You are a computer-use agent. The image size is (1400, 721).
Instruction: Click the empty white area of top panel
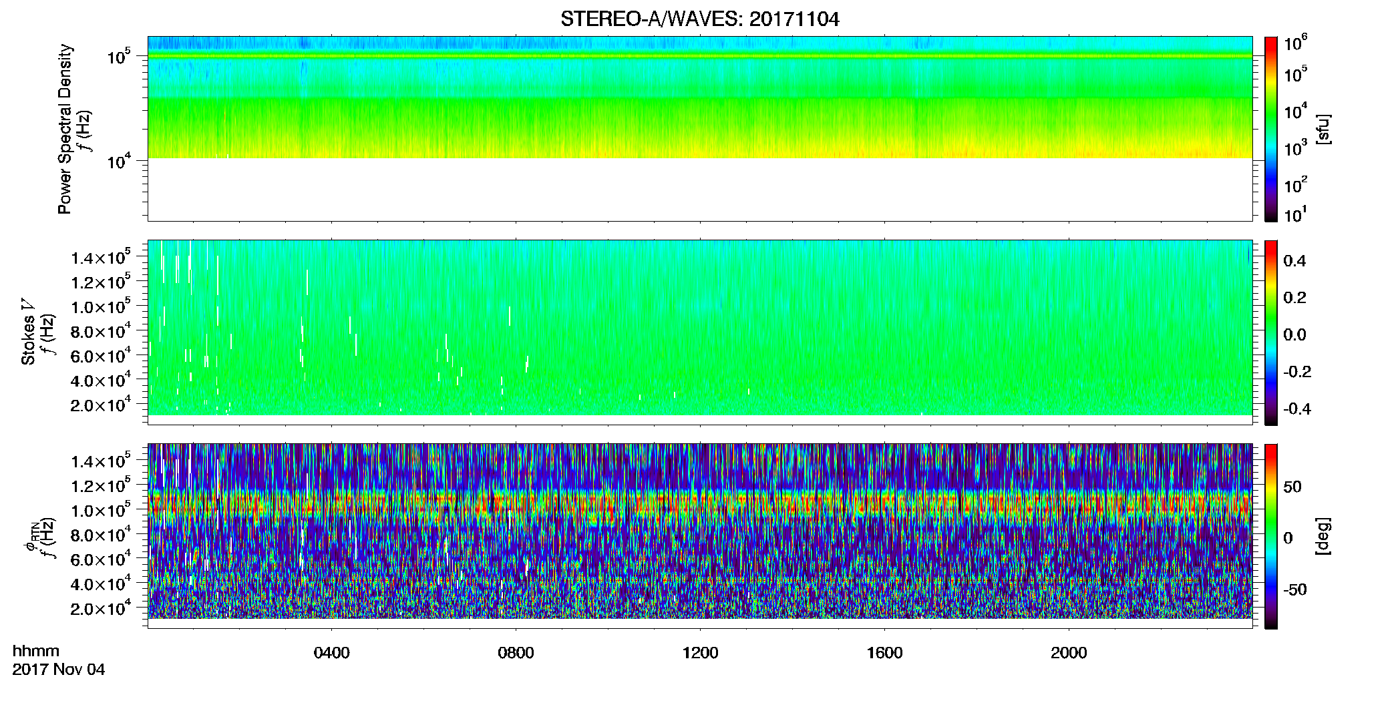(700, 190)
